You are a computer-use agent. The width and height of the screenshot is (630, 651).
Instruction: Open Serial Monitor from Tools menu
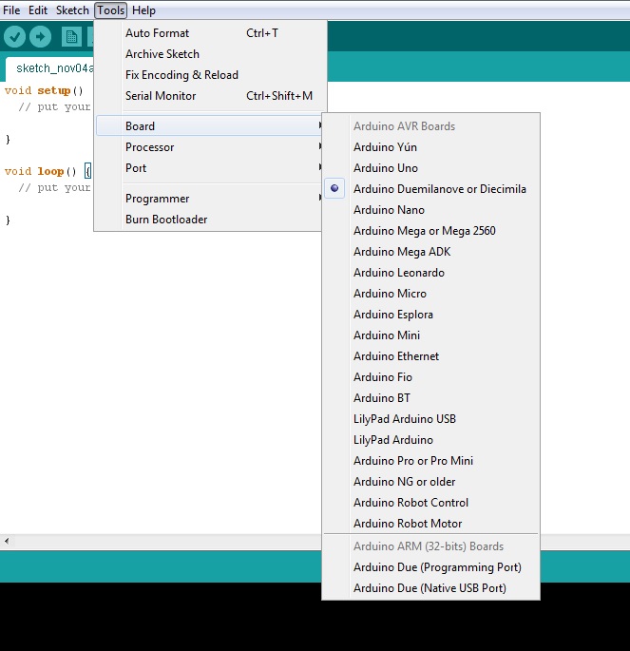210,96
